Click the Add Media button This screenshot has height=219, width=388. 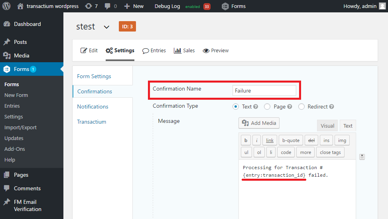259,123
